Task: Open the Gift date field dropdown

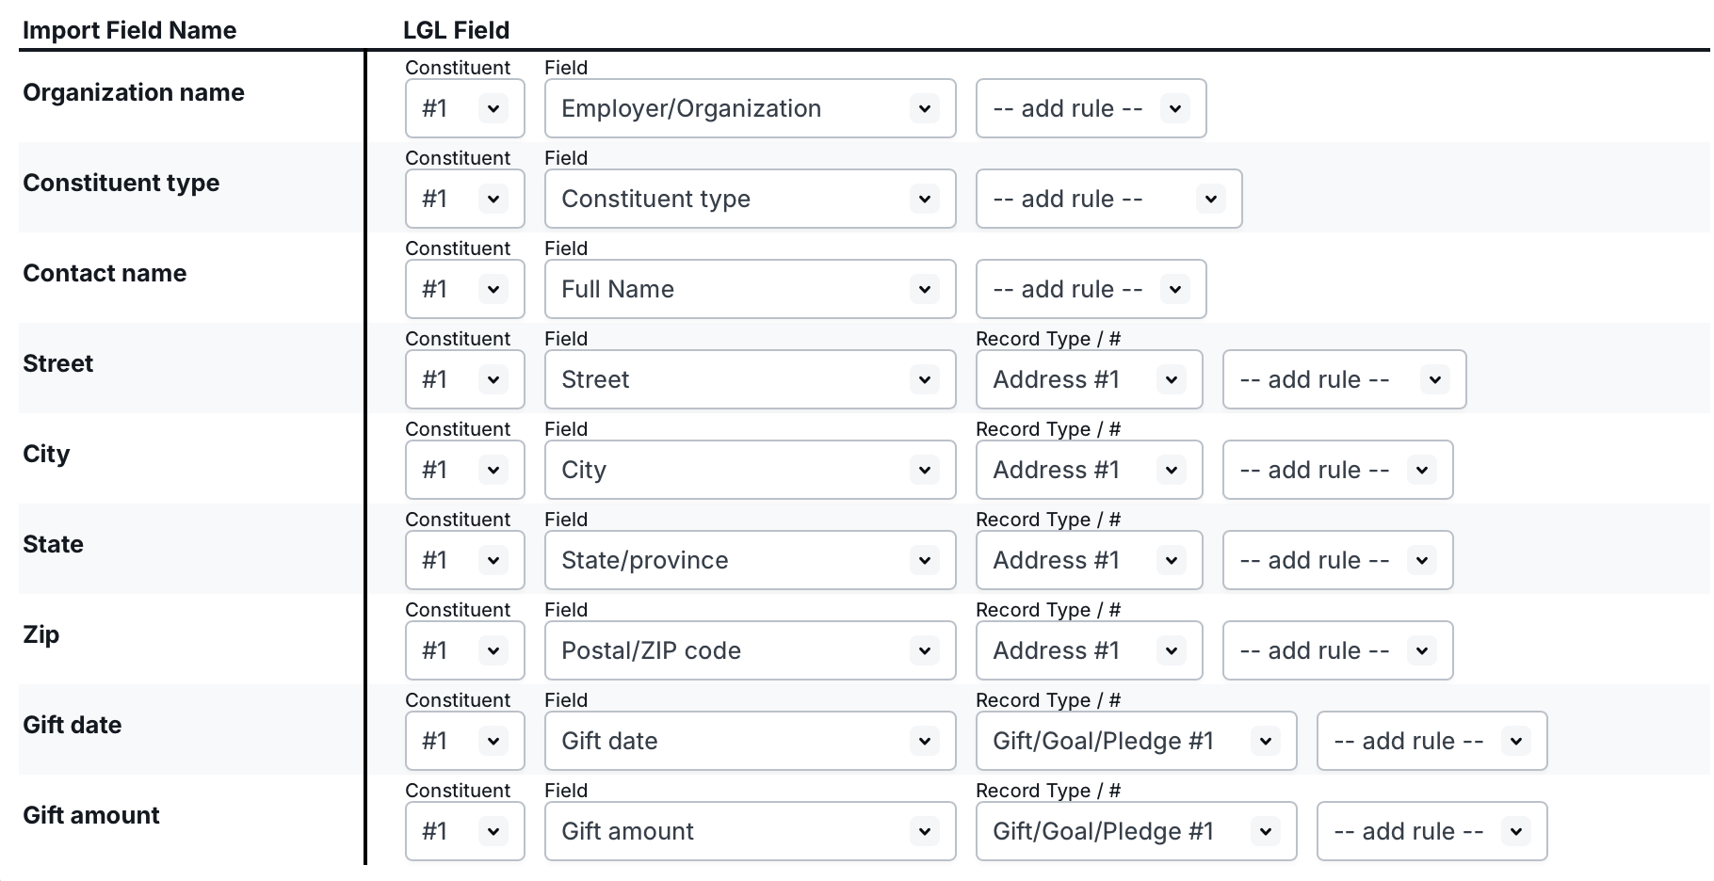Action: click(750, 741)
